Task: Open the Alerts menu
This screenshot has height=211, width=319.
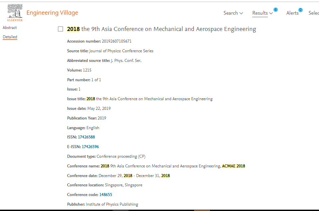Action: pyautogui.click(x=292, y=13)
